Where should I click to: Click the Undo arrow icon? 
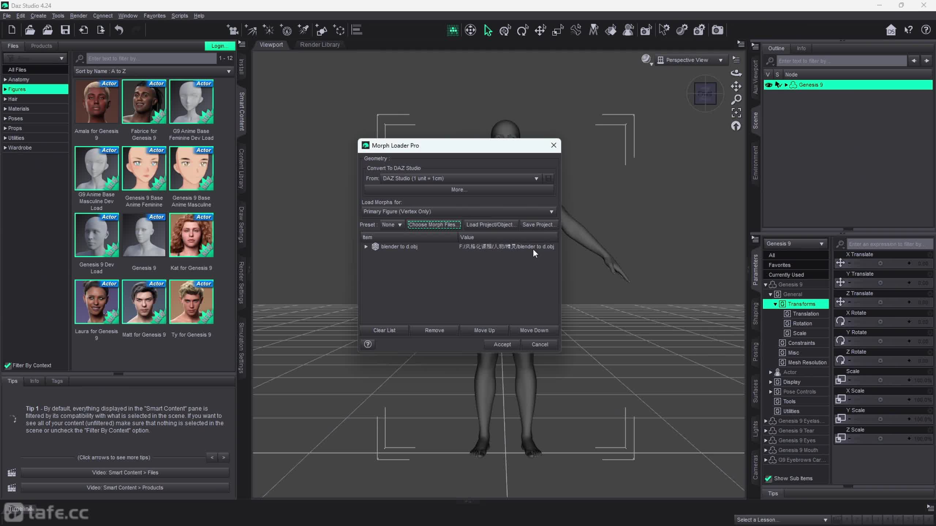pyautogui.click(x=119, y=30)
